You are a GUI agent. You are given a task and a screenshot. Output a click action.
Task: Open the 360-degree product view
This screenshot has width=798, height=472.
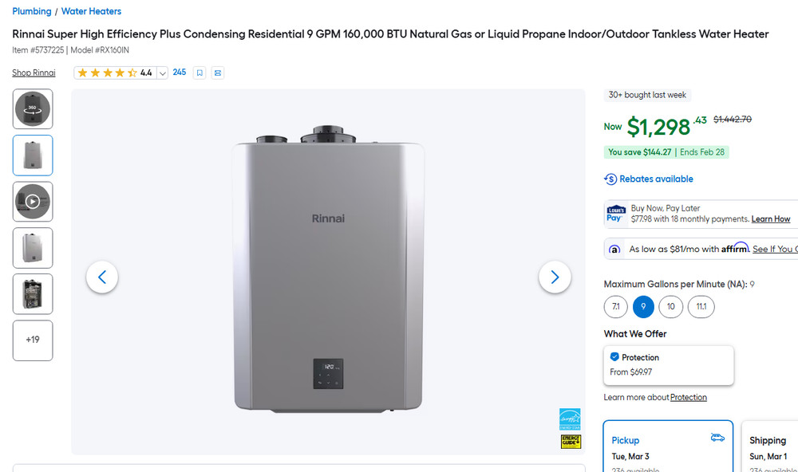coord(32,108)
